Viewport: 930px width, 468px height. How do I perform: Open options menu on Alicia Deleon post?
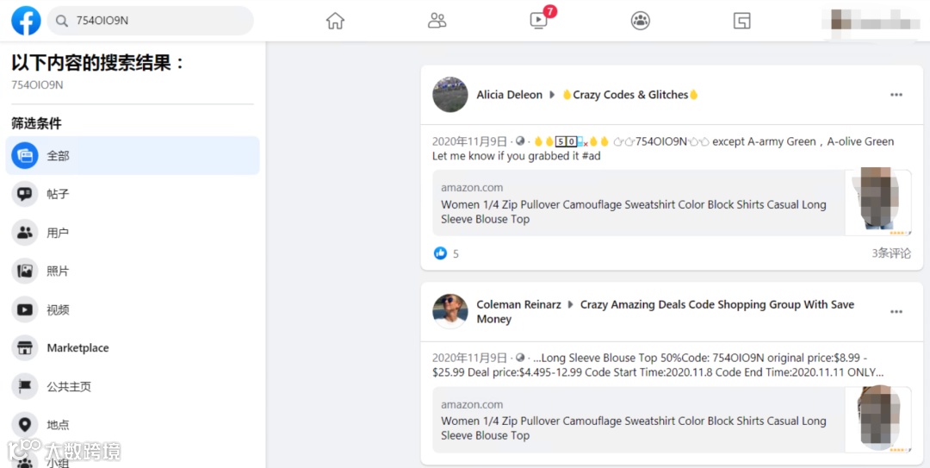click(x=896, y=95)
